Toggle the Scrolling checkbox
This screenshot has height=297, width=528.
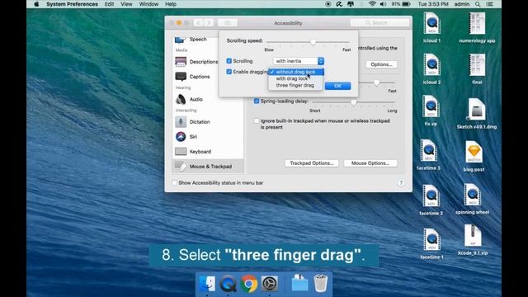229,61
